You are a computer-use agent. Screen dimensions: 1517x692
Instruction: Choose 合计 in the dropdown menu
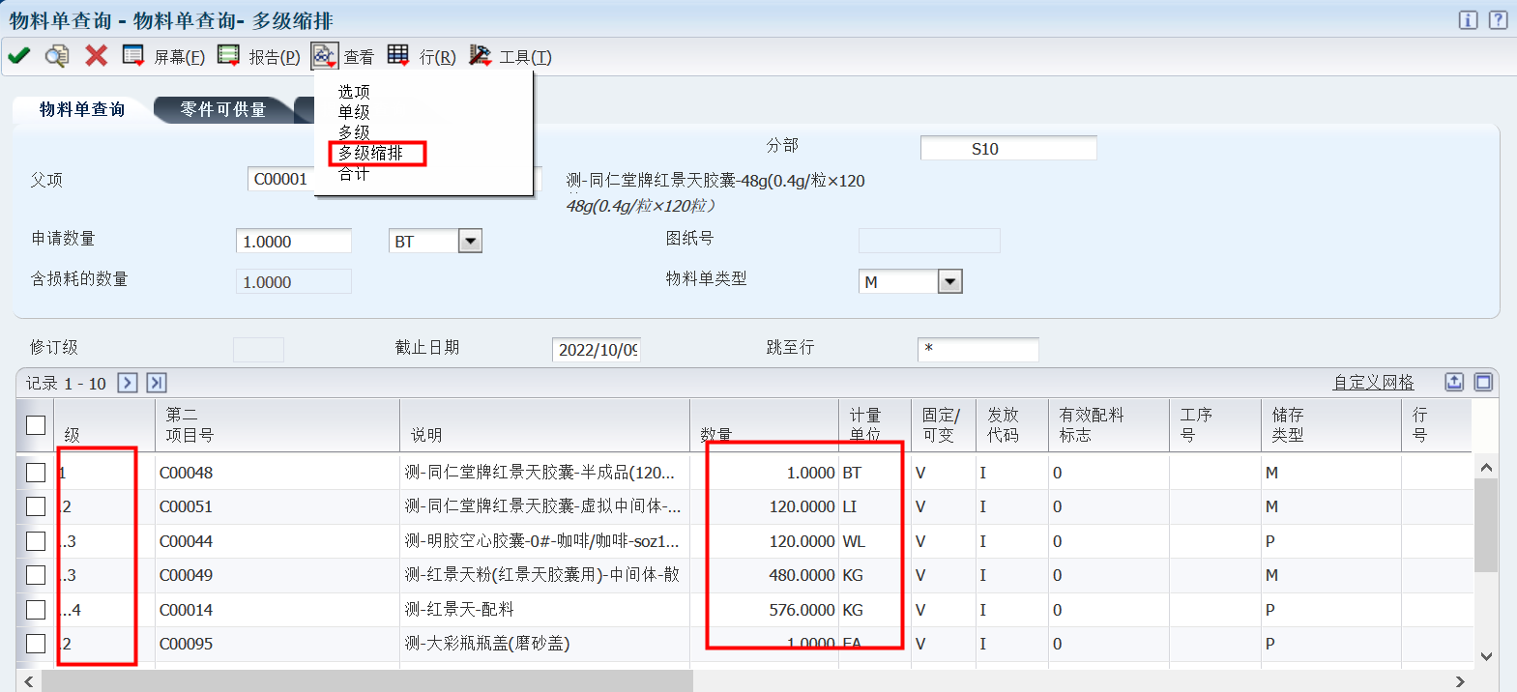(x=354, y=174)
